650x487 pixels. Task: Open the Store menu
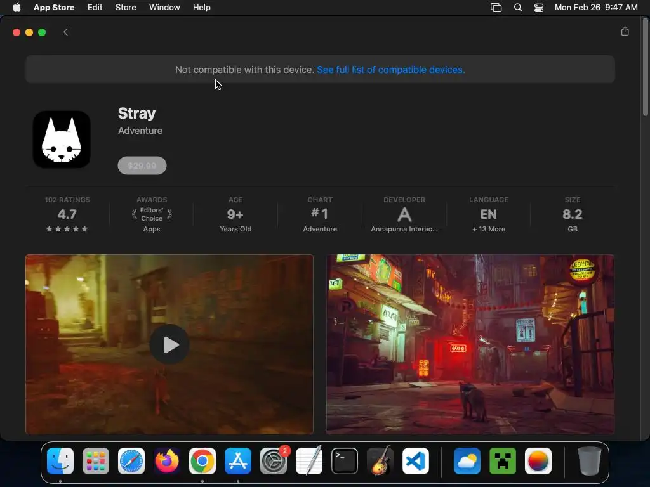(x=126, y=8)
